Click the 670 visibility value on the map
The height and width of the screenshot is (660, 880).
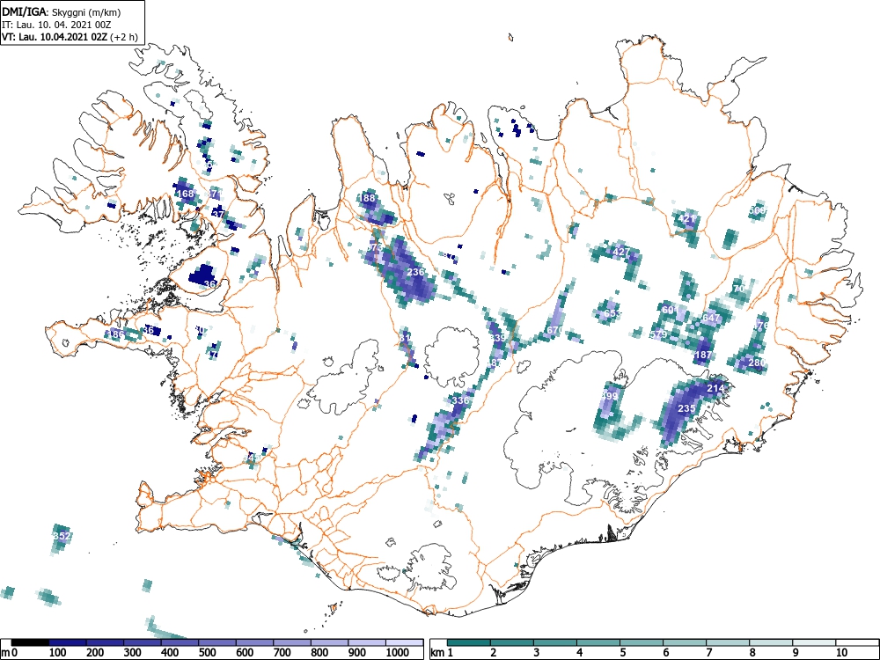tap(554, 330)
